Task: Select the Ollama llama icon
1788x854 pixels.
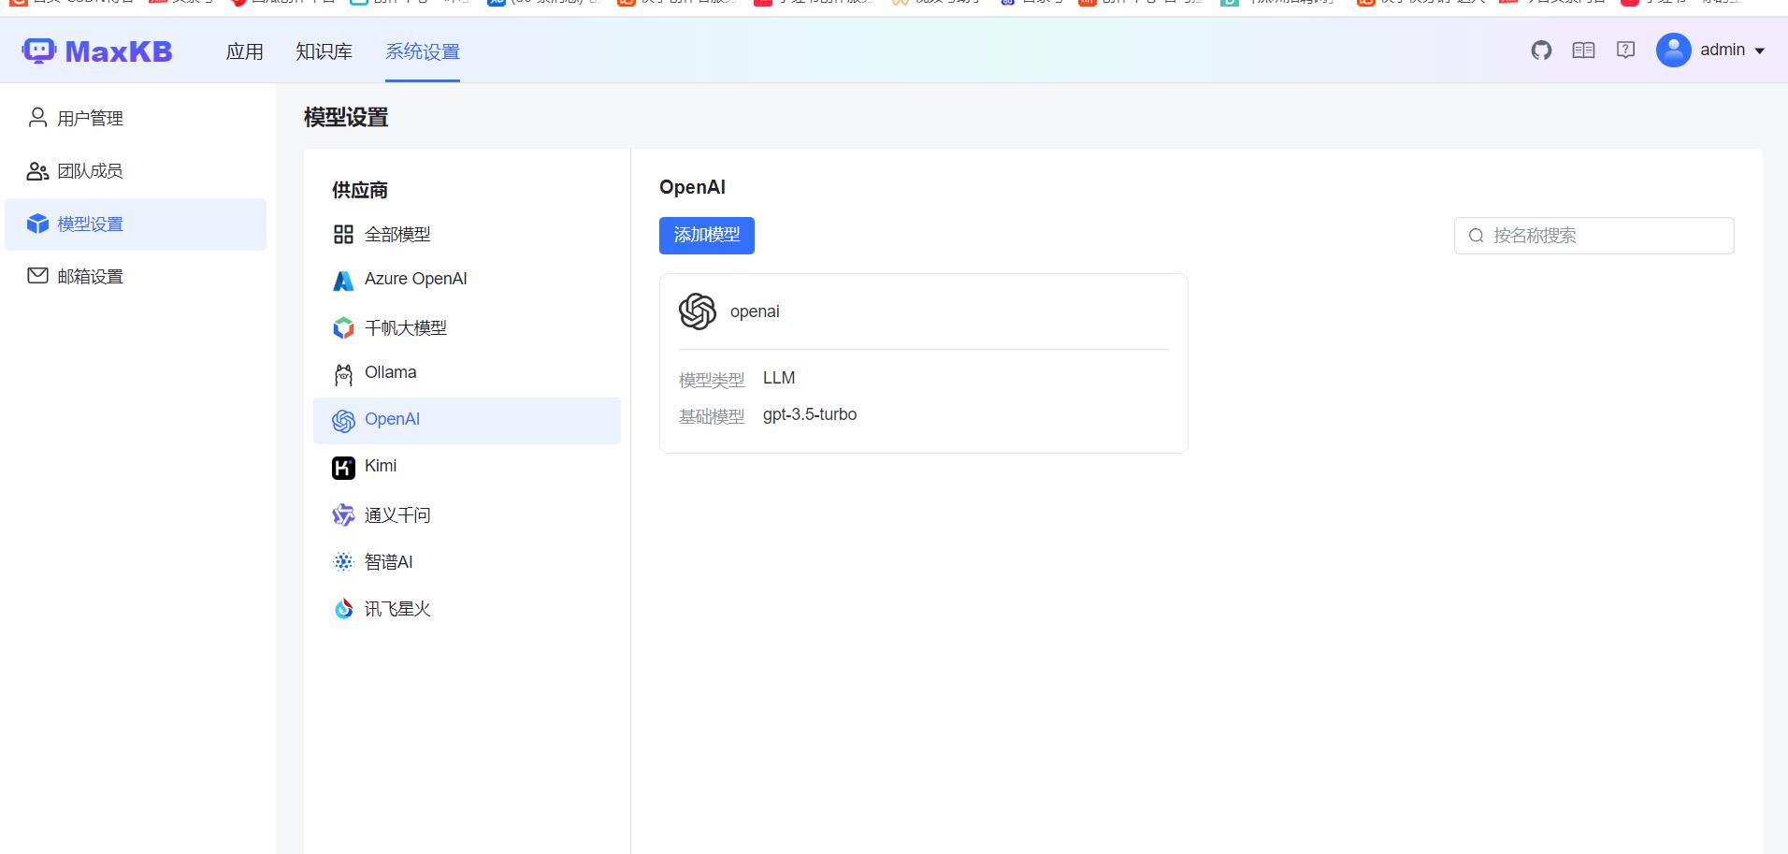Action: tap(343, 374)
